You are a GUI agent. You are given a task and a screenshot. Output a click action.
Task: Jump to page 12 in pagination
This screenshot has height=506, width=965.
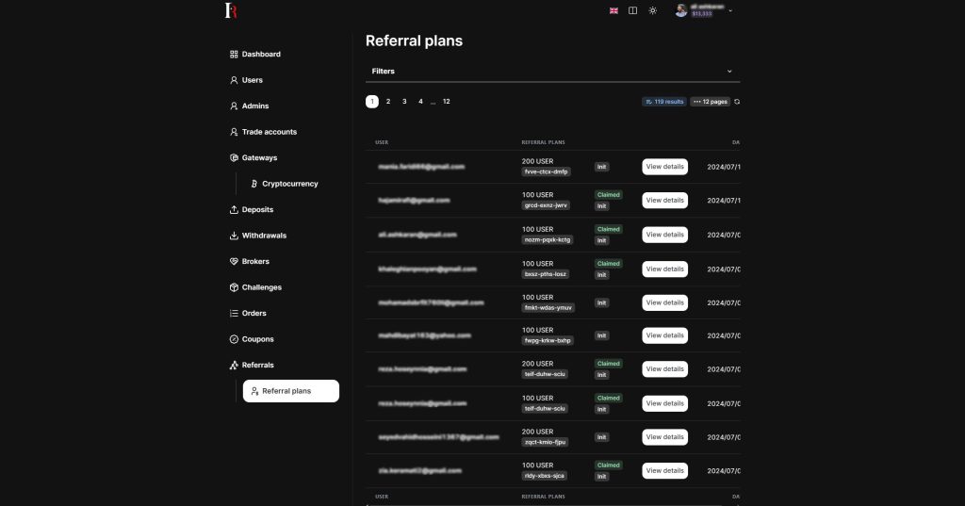tap(446, 101)
